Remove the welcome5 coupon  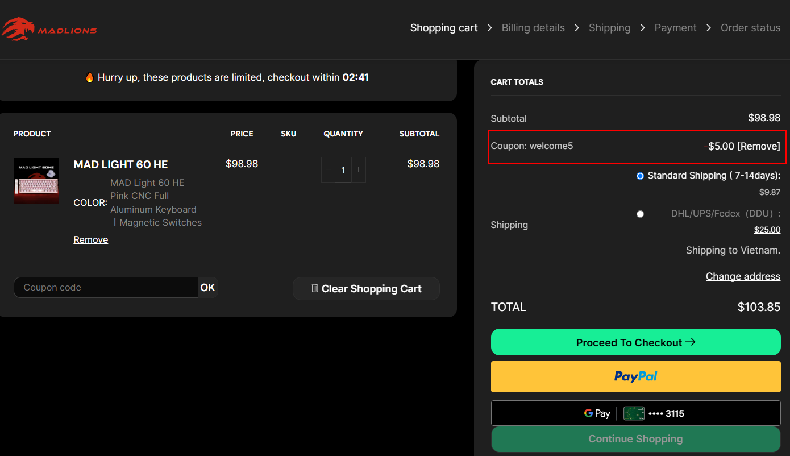coord(759,146)
